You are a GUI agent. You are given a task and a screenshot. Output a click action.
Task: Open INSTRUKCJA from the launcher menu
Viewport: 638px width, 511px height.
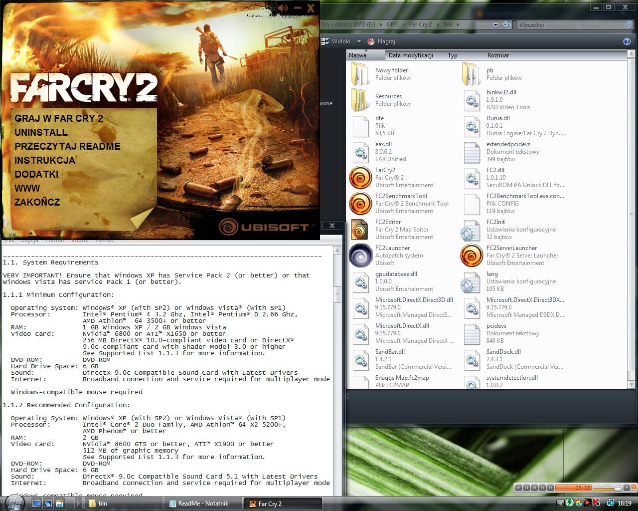pos(45,160)
